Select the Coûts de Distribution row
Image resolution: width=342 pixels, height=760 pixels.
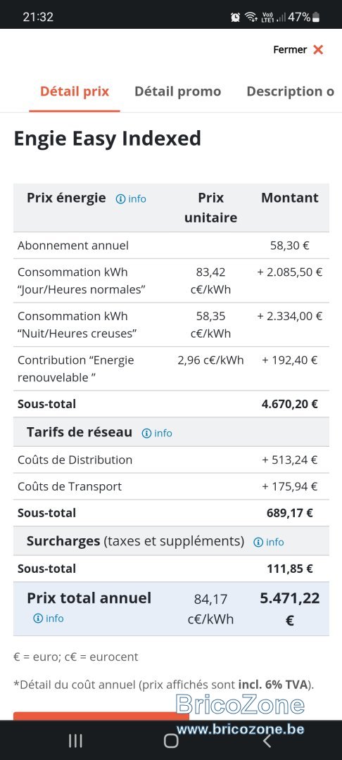(x=171, y=460)
